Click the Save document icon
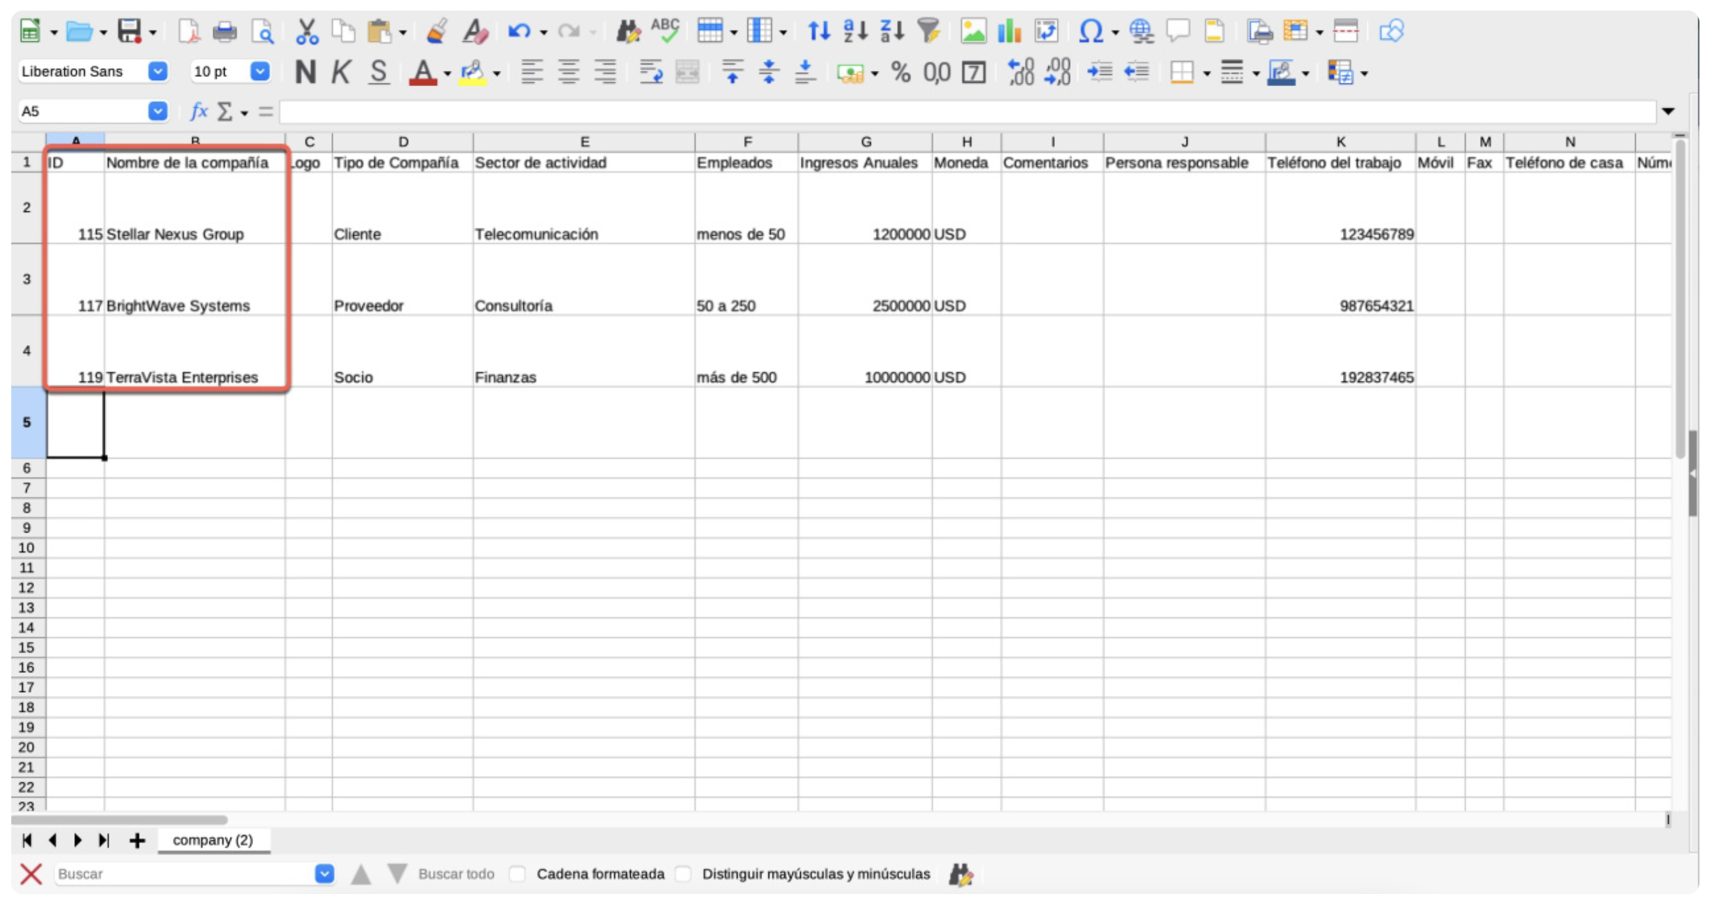 [x=129, y=30]
